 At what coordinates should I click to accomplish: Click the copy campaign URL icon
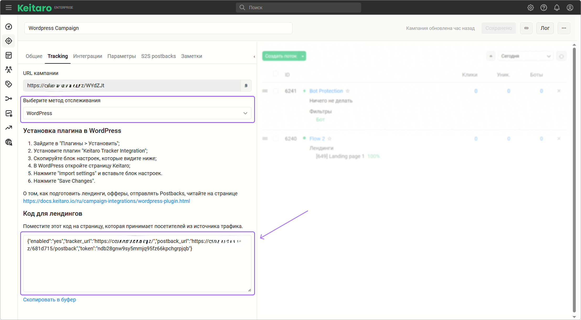pyautogui.click(x=246, y=86)
